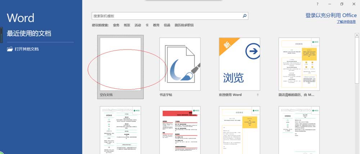This screenshot has width=360, height=154.
Task: Search suggested term 简历和求职信
Action: click(184, 25)
